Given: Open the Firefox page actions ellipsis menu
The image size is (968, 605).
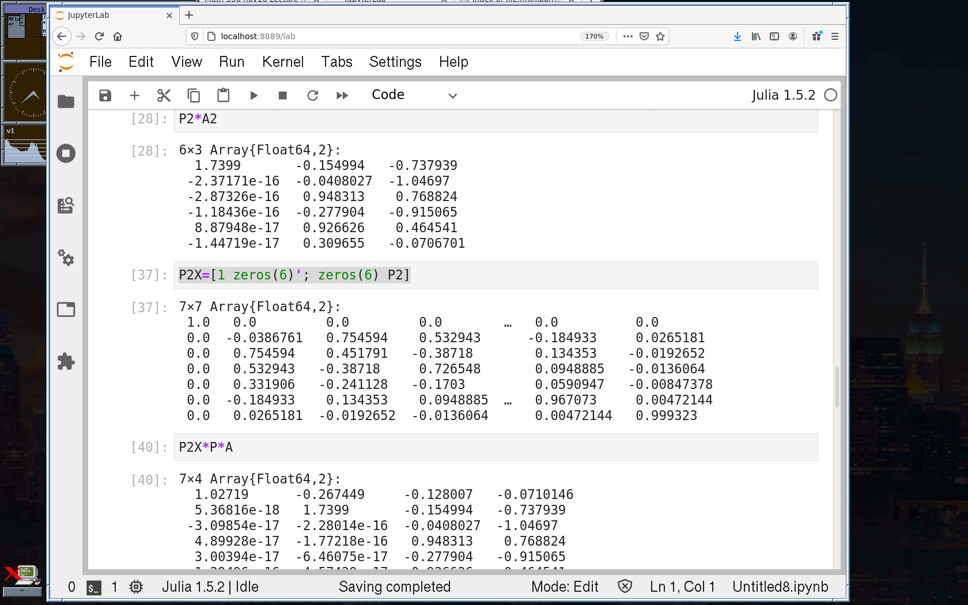Looking at the screenshot, I should 628,36.
